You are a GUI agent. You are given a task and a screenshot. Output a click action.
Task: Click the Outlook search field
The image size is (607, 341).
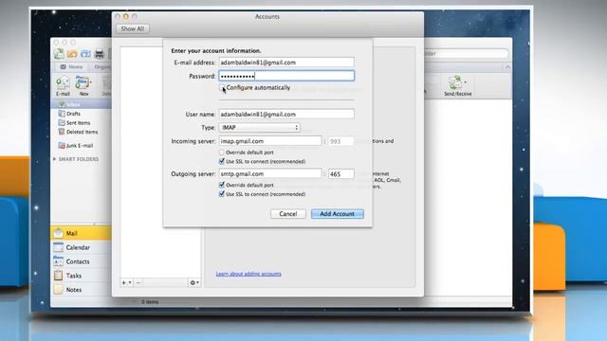click(467, 54)
